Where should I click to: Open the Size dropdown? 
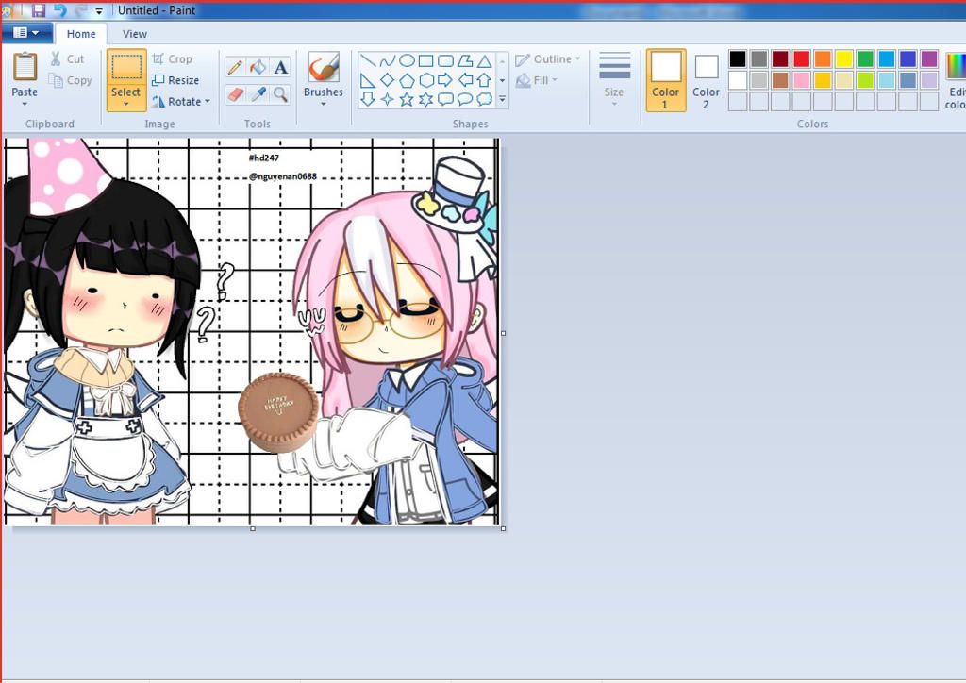coord(614,80)
